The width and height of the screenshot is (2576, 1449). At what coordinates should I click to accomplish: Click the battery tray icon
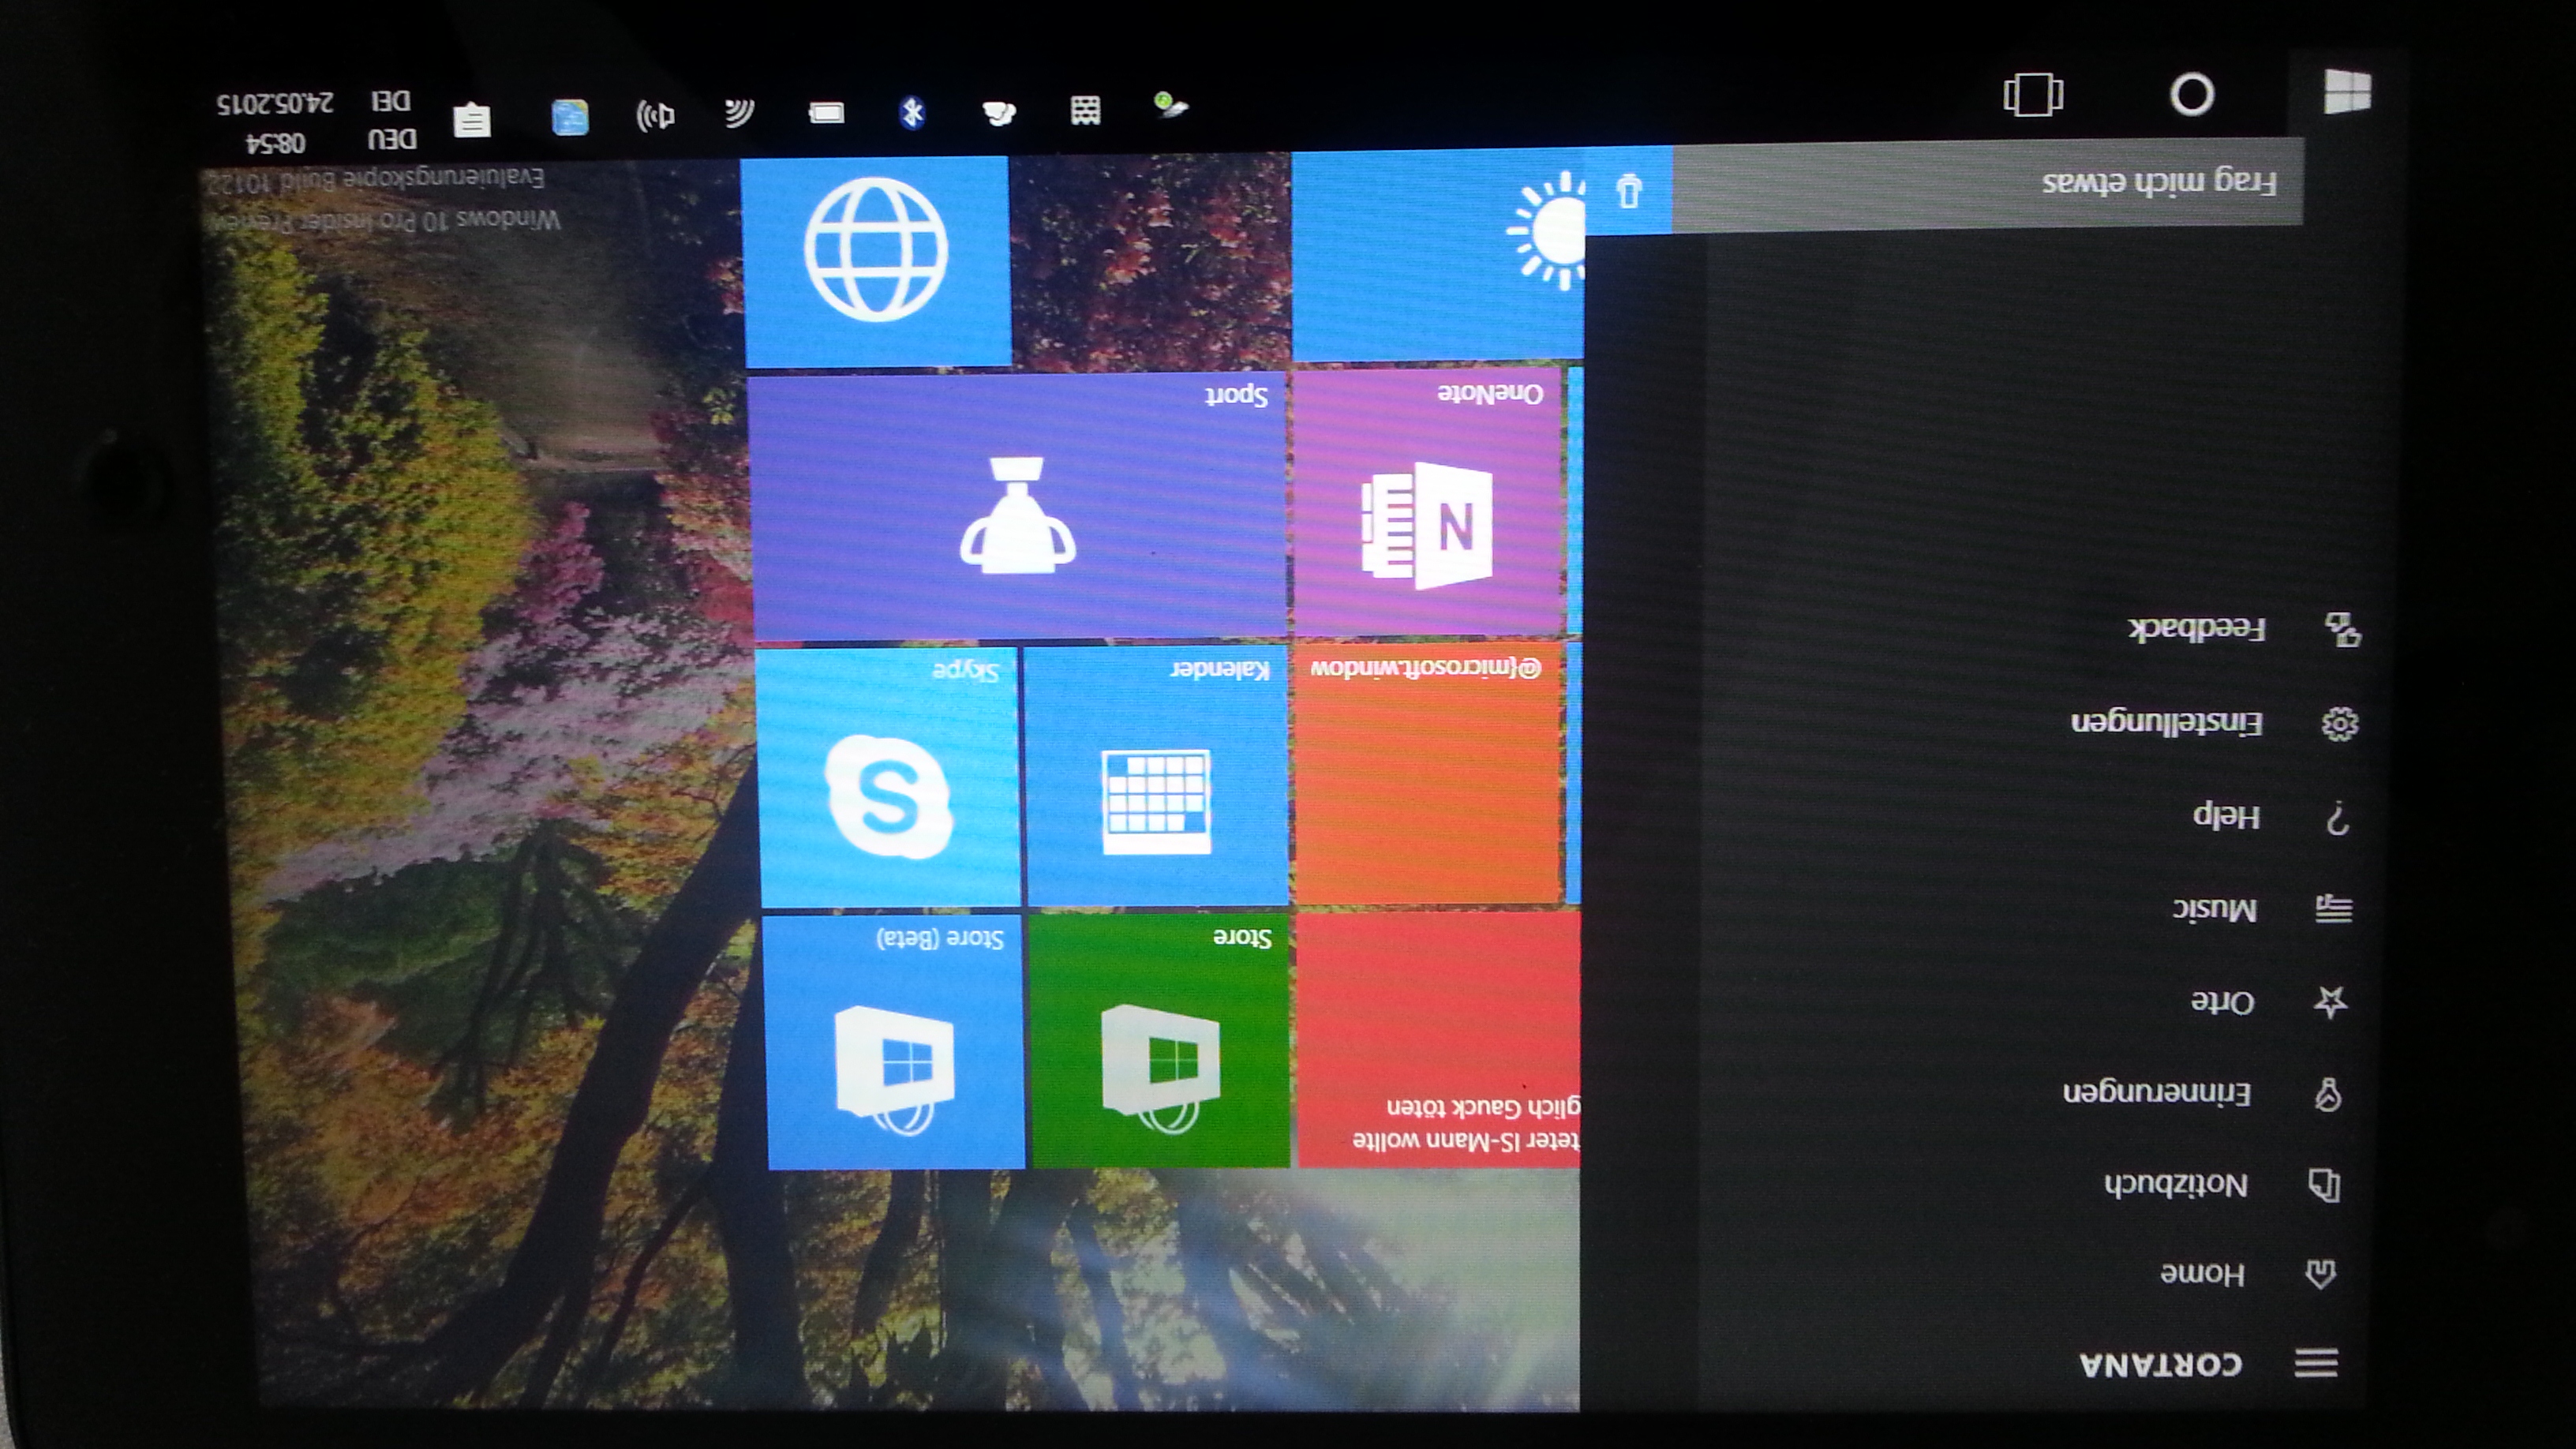(x=826, y=112)
